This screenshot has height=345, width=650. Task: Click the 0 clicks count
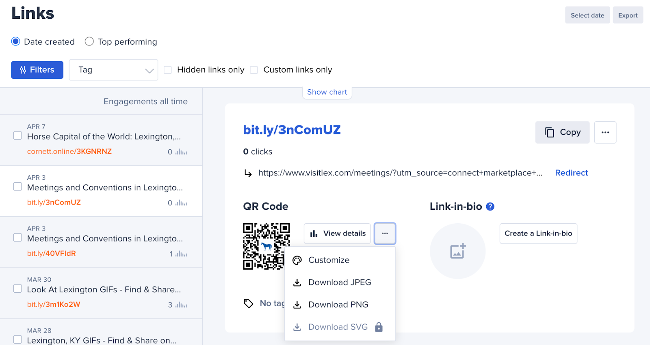coord(258,152)
